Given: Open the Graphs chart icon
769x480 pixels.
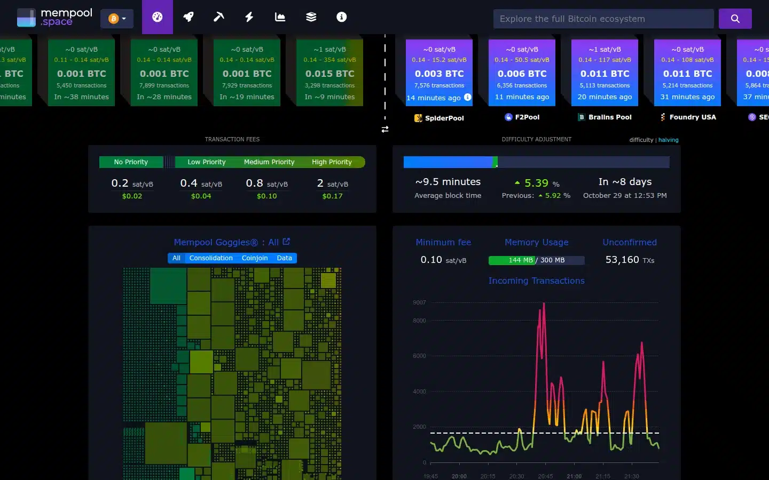Looking at the screenshot, I should pos(280,17).
